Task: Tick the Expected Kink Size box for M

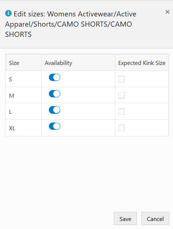Action: [122, 96]
